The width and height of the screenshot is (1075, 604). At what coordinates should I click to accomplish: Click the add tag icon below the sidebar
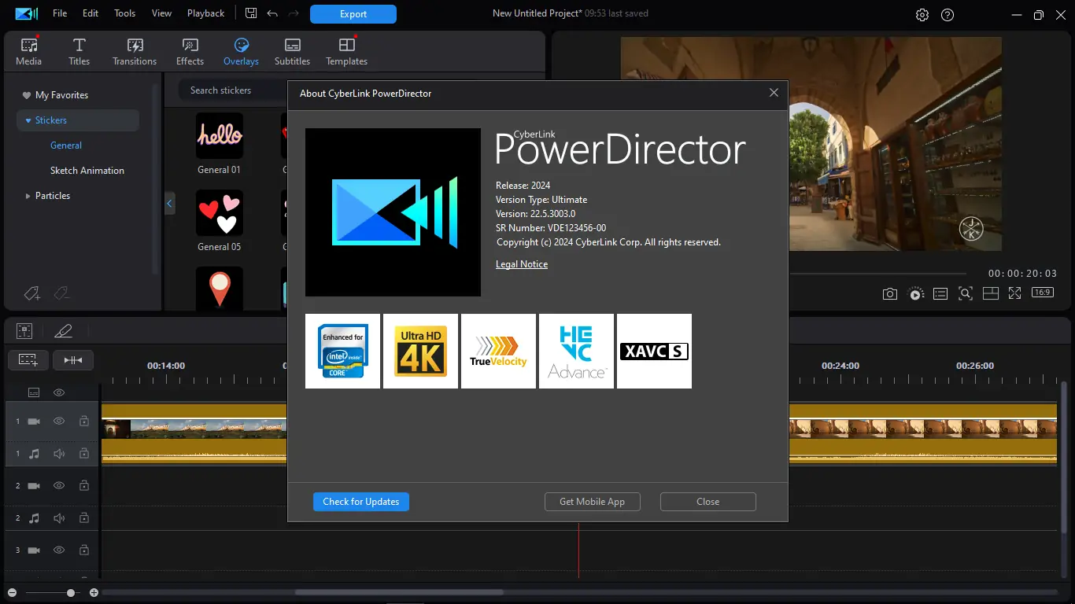tap(32, 293)
